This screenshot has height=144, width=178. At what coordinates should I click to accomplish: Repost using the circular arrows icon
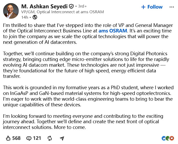point(50,138)
